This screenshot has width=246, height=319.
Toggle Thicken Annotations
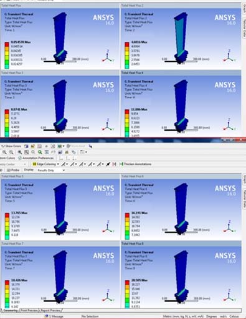[x=135, y=164]
